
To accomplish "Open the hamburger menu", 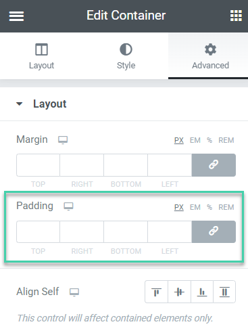I will [16, 16].
